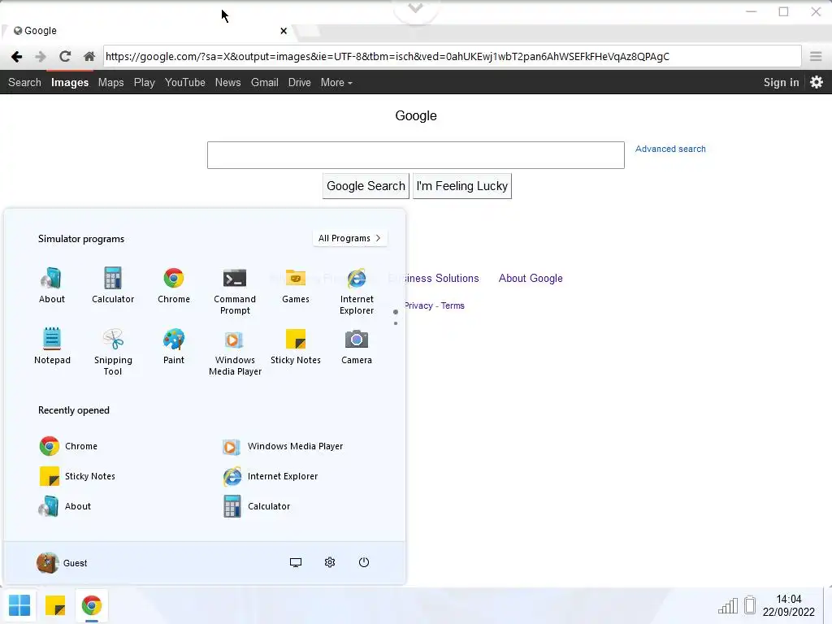Click the power button in Start menu
The image size is (832, 624).
[363, 562]
